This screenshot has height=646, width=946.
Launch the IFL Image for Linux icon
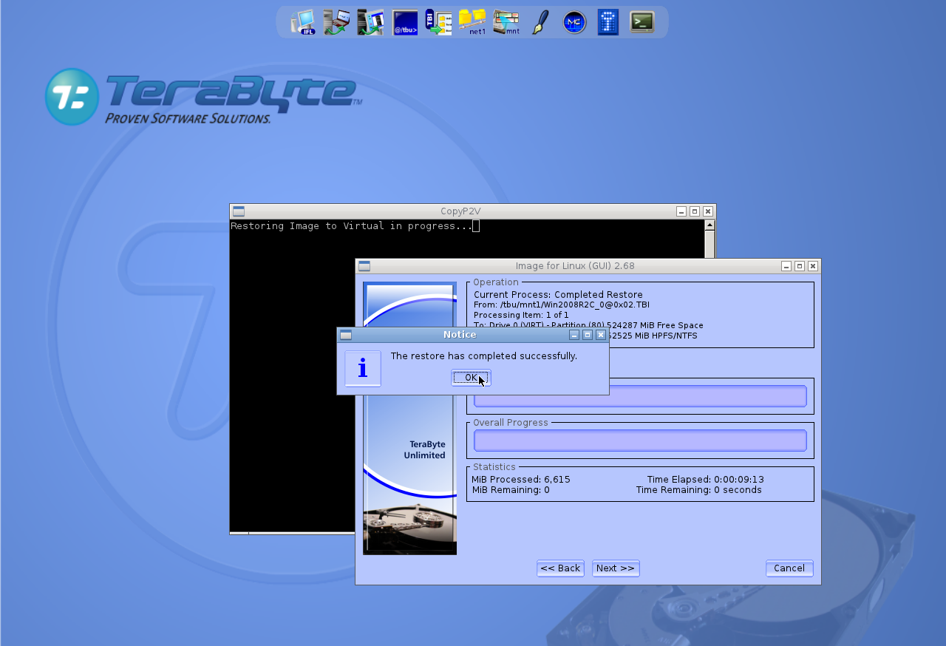pos(303,22)
